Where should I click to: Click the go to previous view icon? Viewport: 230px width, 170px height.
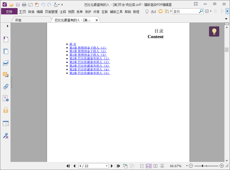pyautogui.click(x=125, y=166)
